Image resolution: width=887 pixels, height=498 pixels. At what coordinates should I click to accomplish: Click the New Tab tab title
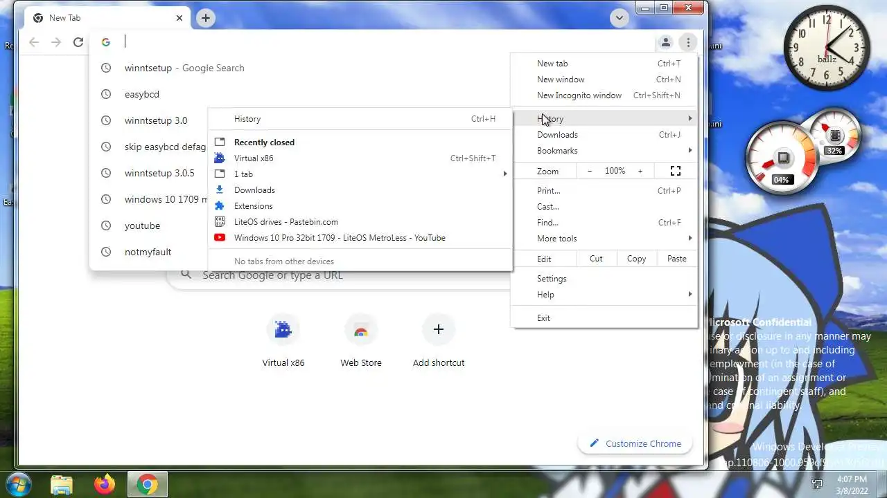tap(64, 18)
